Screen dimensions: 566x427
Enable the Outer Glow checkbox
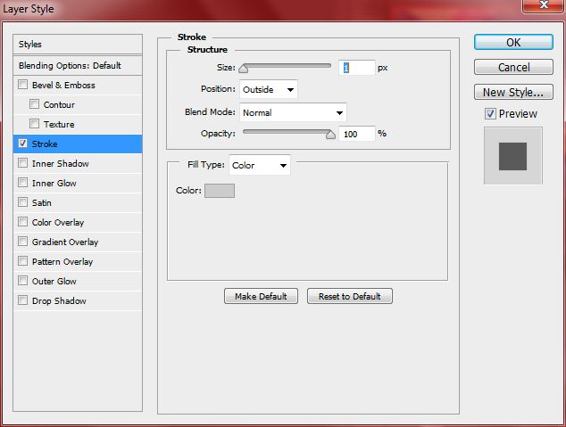[22, 281]
